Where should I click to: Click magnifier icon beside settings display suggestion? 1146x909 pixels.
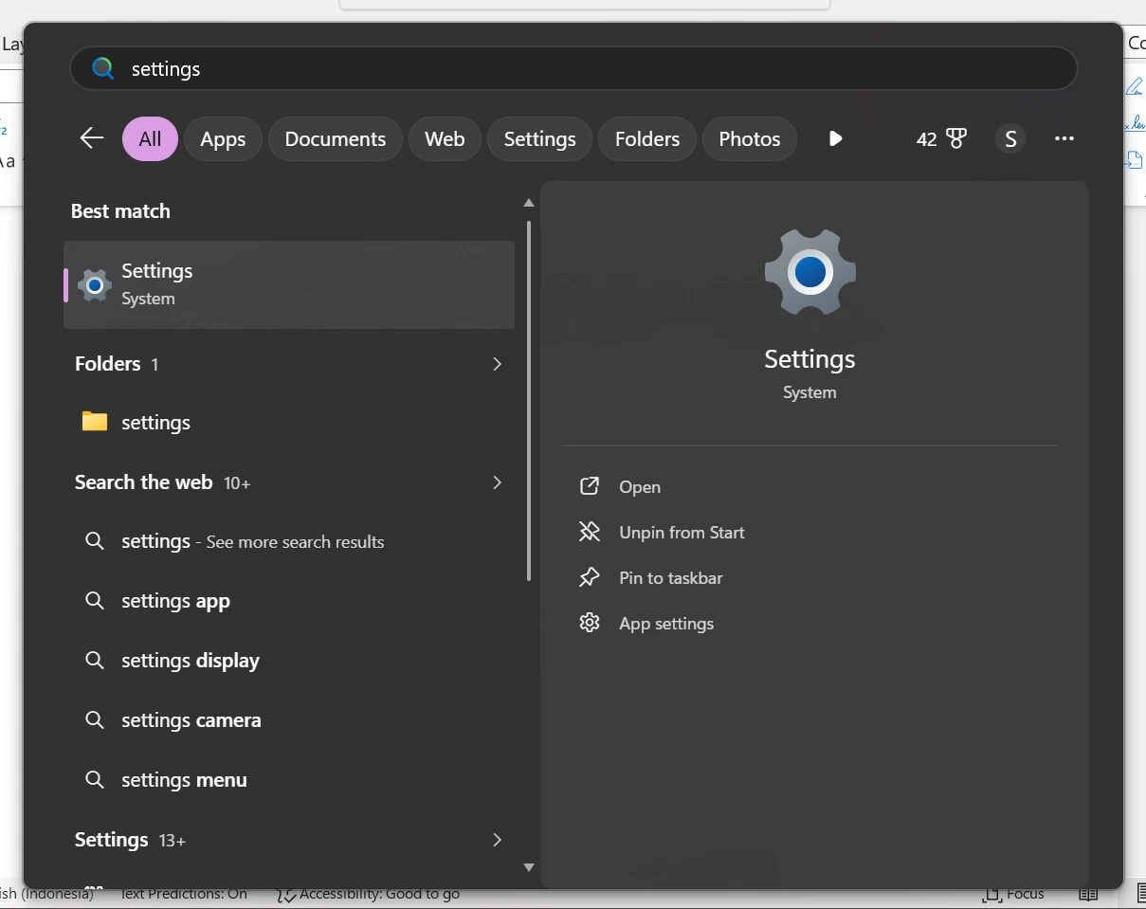pos(95,661)
